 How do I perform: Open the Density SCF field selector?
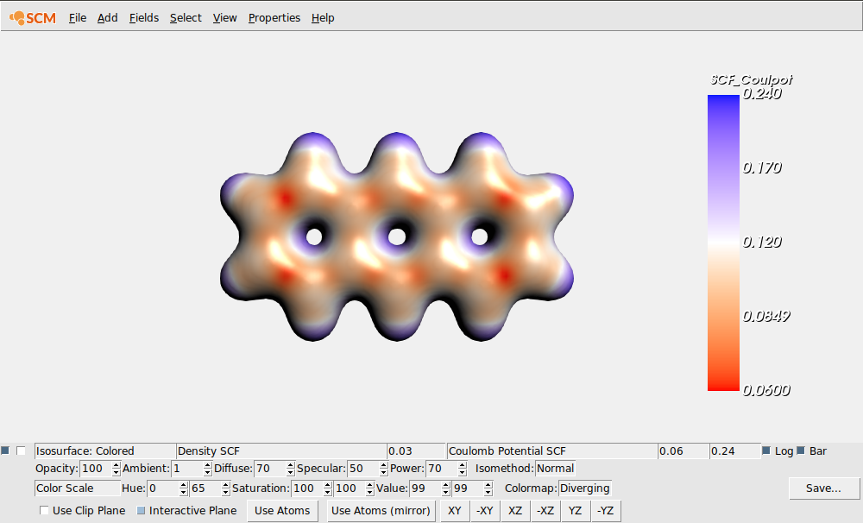[x=280, y=450]
